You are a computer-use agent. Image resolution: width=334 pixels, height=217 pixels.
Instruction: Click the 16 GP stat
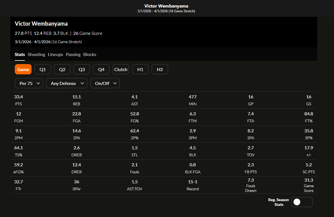[251, 100]
